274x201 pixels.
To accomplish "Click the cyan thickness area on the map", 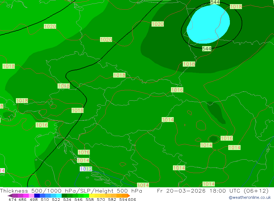I will [x=209, y=24].
